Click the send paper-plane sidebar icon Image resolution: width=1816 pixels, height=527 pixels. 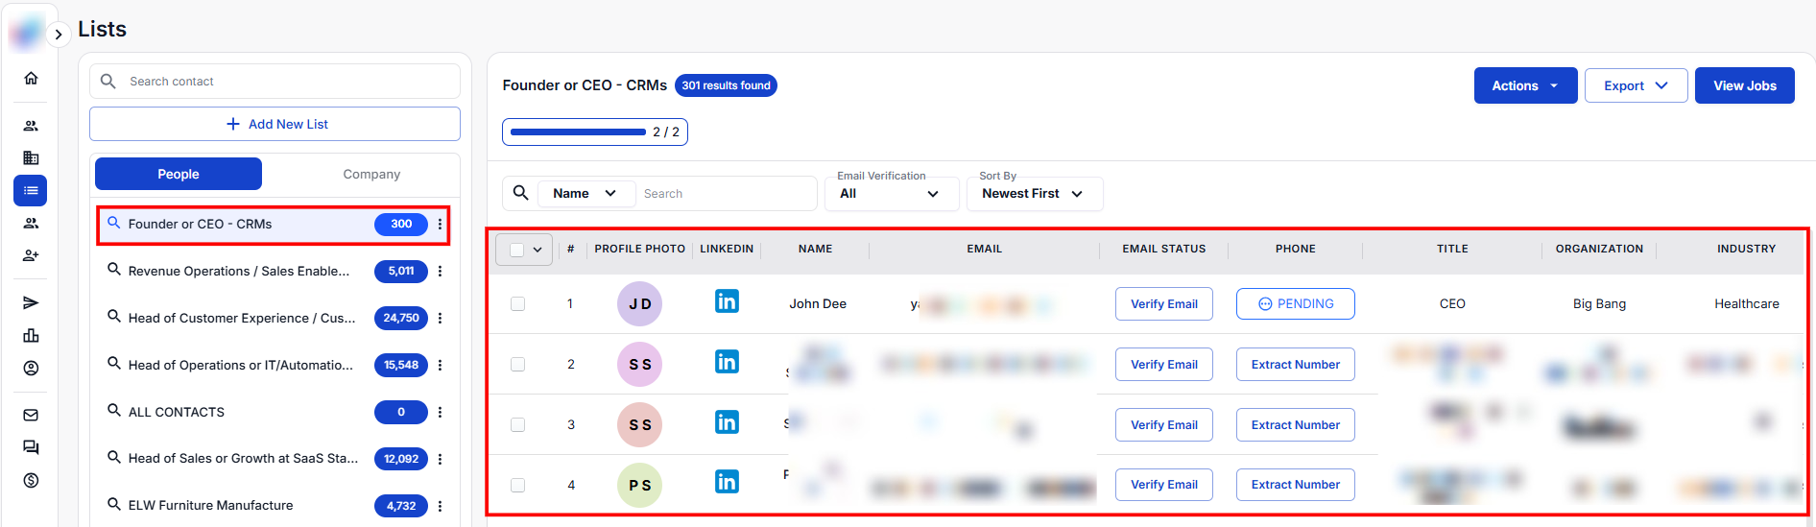[31, 303]
